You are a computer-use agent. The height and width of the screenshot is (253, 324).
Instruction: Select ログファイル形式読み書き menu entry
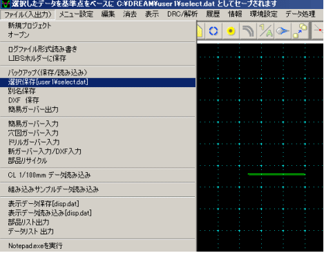coord(97,49)
